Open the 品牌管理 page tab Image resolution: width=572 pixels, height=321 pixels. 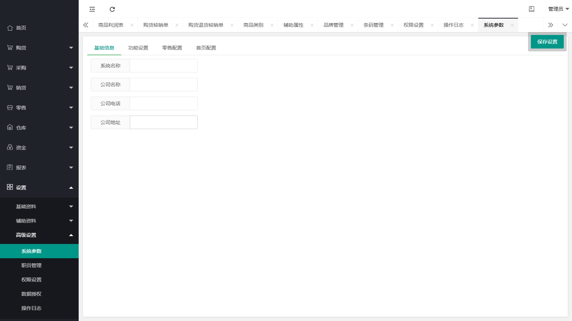[x=333, y=25]
